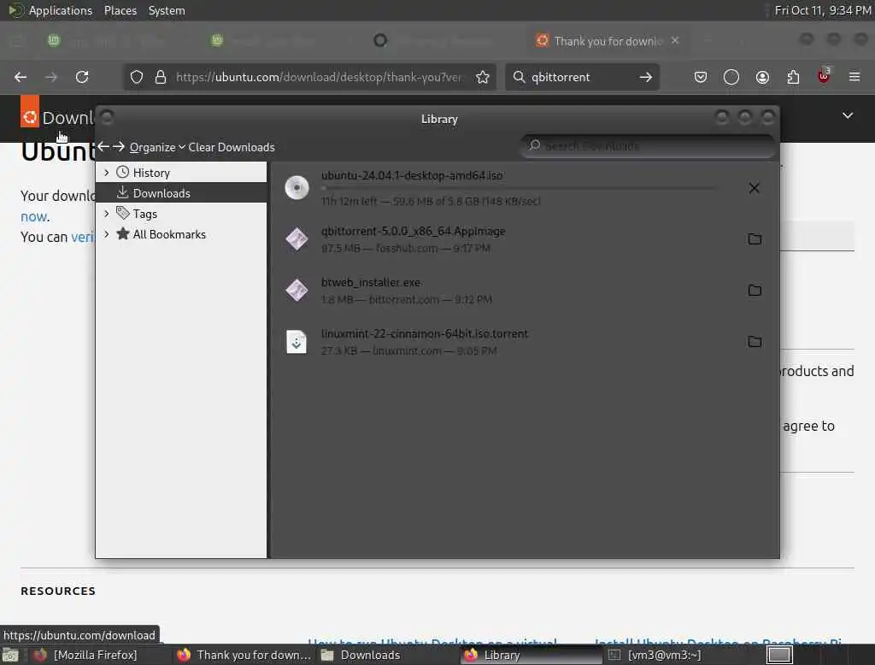Click the 'veri' verify link on the page
The image size is (875, 665).
(x=82, y=237)
